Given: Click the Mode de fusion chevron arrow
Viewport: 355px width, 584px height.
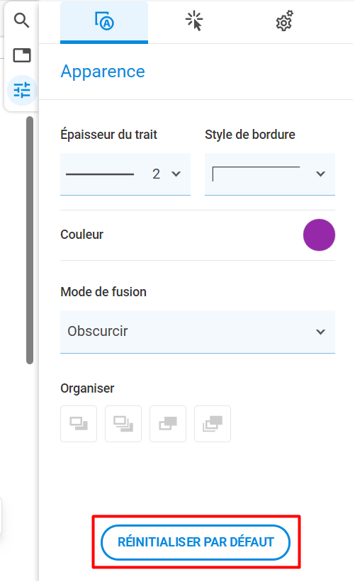Looking at the screenshot, I should click(x=321, y=332).
